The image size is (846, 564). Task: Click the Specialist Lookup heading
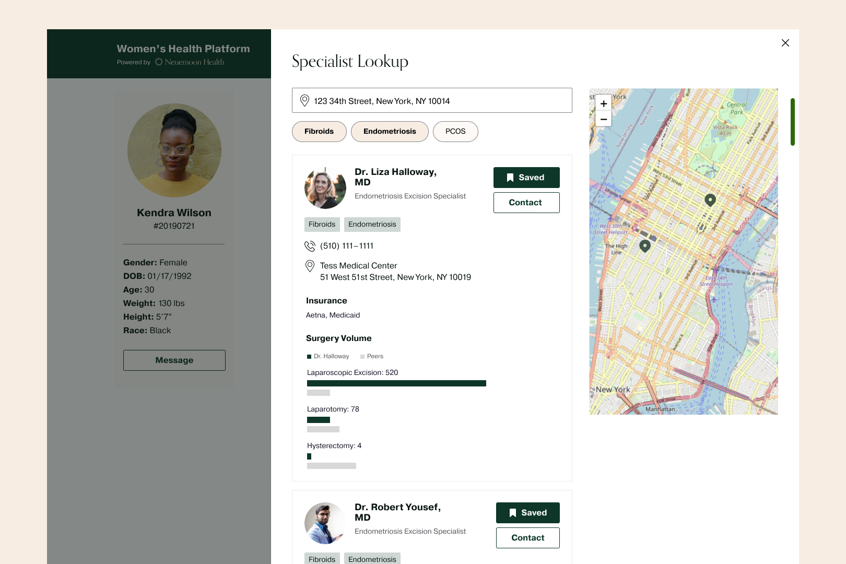pyautogui.click(x=350, y=62)
